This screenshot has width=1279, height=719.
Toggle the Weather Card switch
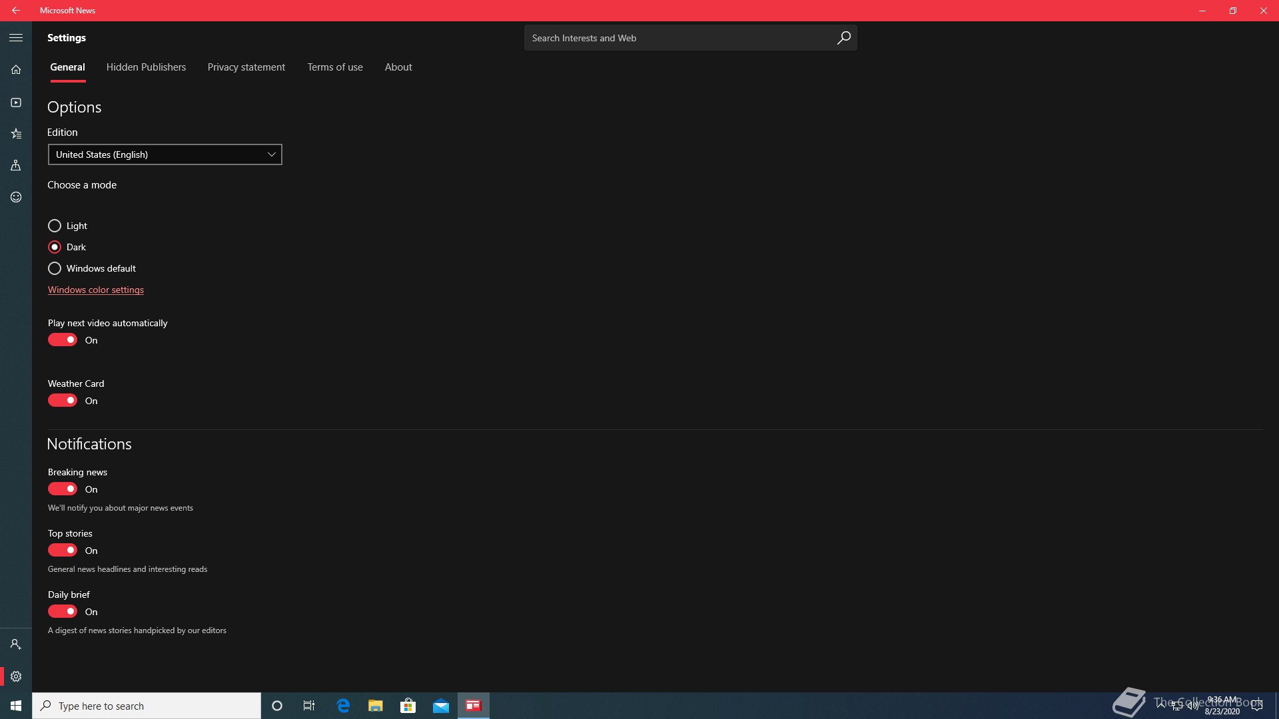point(63,401)
